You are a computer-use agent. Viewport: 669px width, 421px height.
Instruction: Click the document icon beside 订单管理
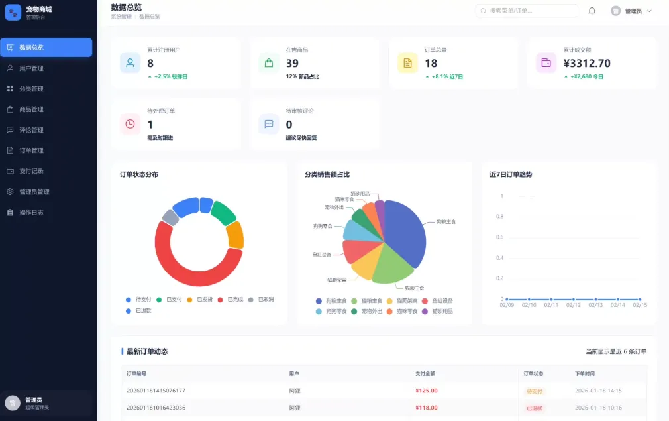pos(10,150)
